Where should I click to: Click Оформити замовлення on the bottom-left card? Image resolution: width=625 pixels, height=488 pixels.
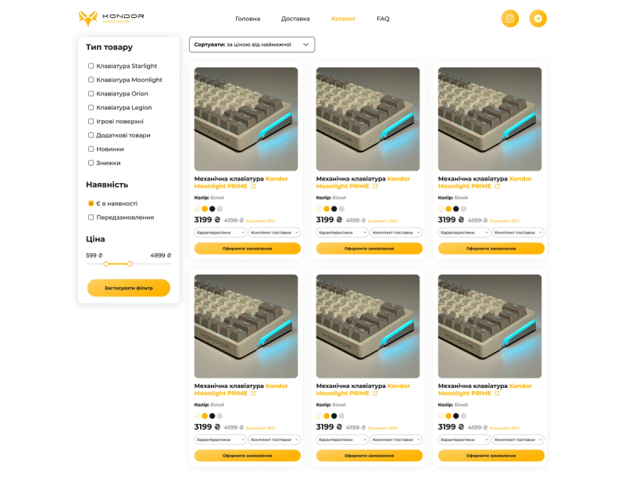pos(248,455)
